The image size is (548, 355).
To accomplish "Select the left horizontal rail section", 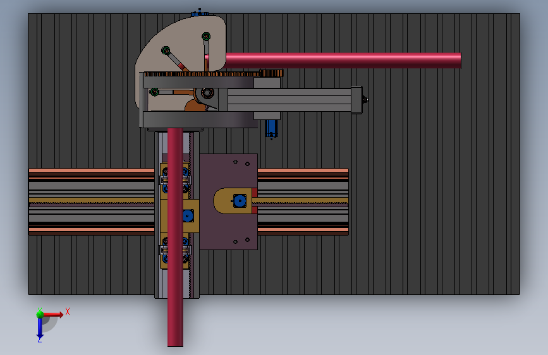I will click(92, 202).
